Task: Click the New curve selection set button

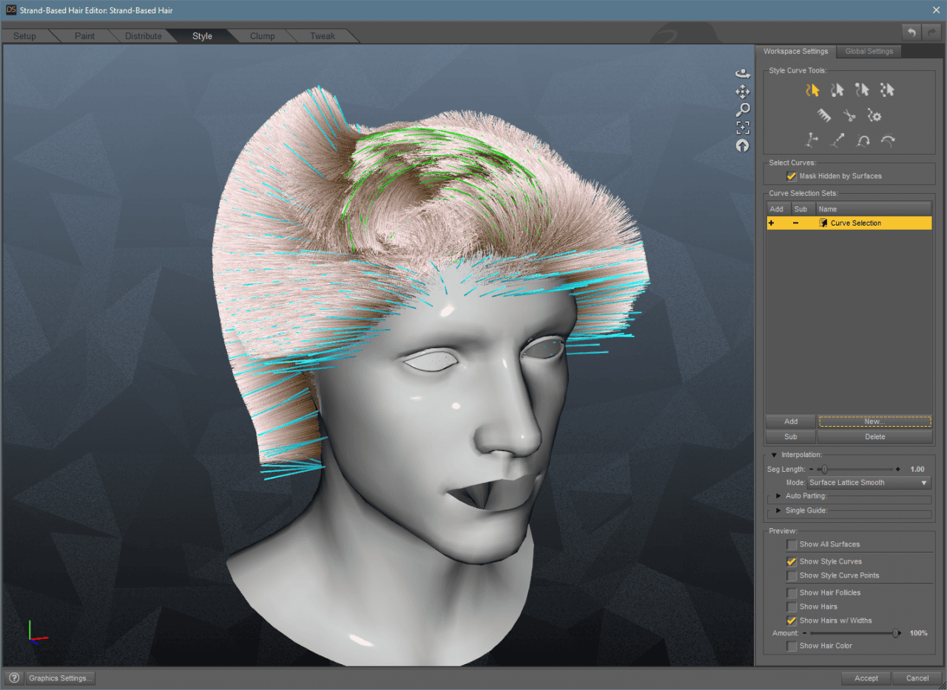Action: 874,422
